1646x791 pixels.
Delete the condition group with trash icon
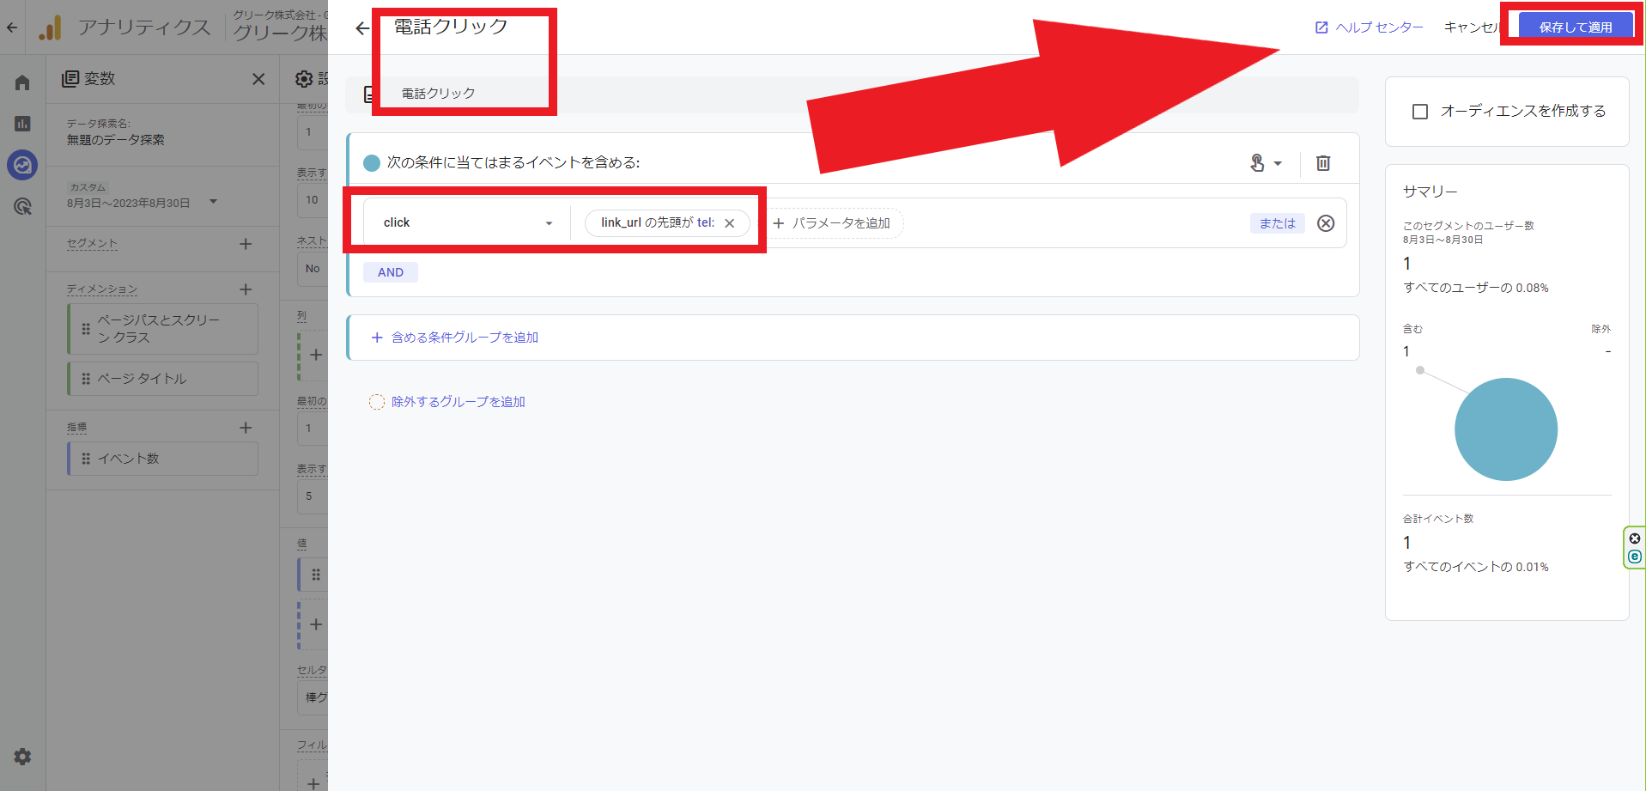point(1322,163)
